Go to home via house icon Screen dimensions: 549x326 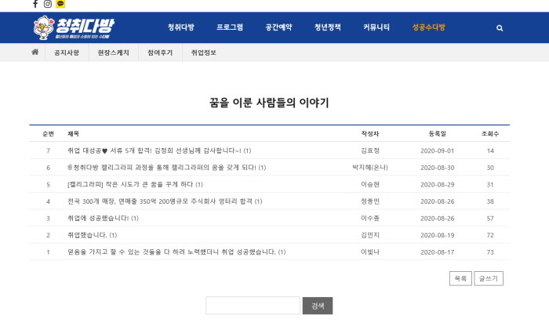(x=35, y=53)
